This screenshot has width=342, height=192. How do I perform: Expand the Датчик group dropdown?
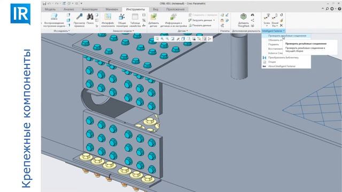[x=183, y=31]
